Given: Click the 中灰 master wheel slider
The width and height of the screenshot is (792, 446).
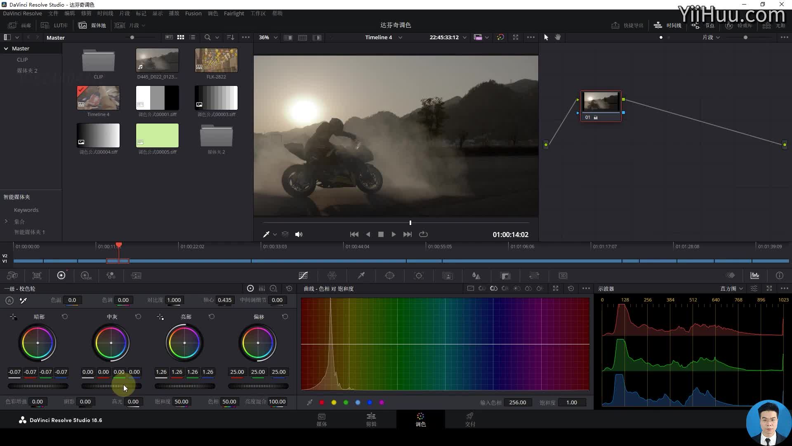Looking at the screenshot, I should 111,386.
